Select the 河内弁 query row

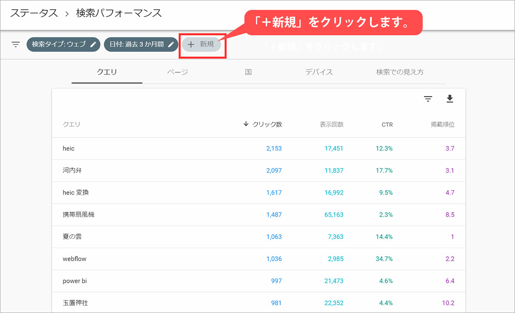(259, 171)
